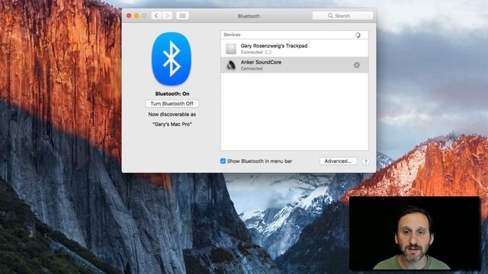Click the webcam video thumbnail overlay
488x274 pixels.
click(x=415, y=233)
